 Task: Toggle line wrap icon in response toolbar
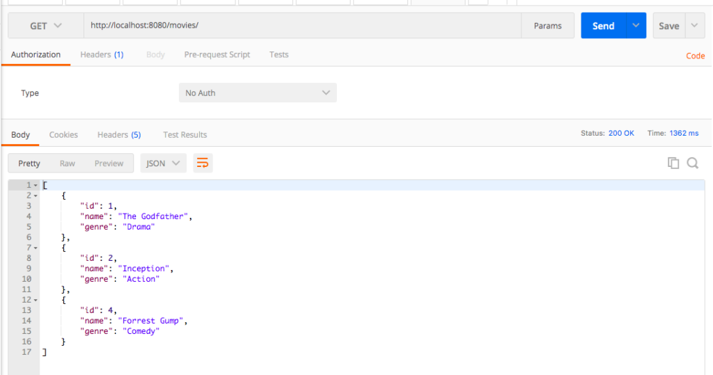(x=203, y=163)
